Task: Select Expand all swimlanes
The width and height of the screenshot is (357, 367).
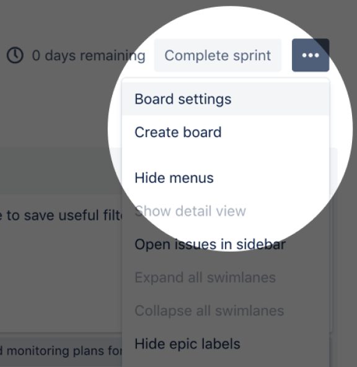Action: (x=226, y=277)
